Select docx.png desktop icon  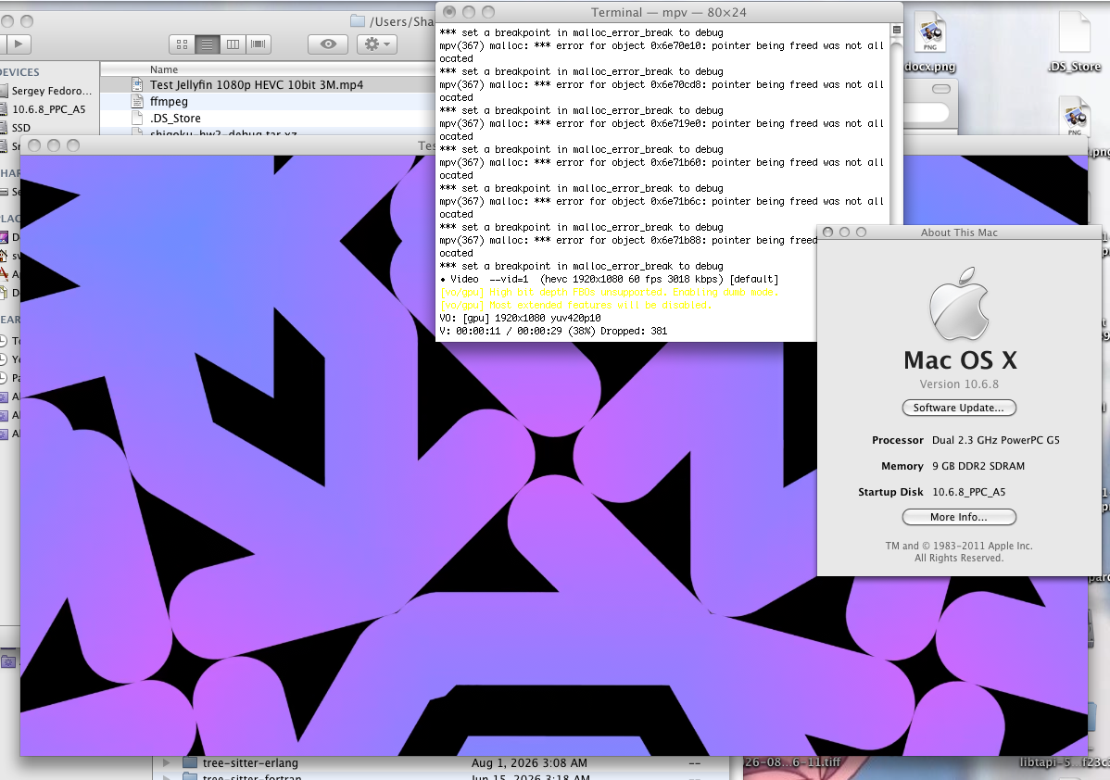click(930, 43)
